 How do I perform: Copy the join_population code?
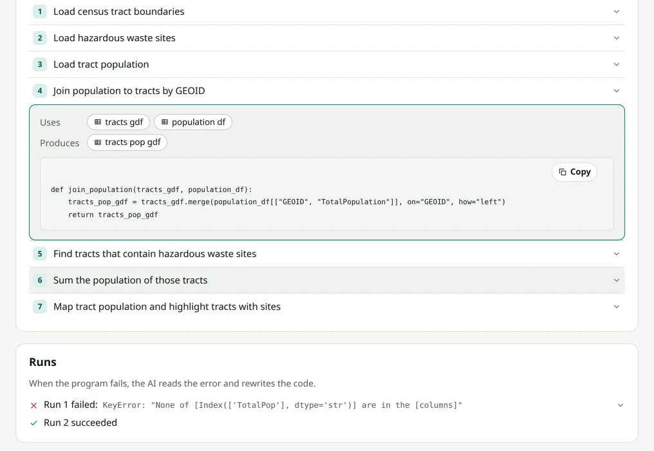tap(574, 172)
